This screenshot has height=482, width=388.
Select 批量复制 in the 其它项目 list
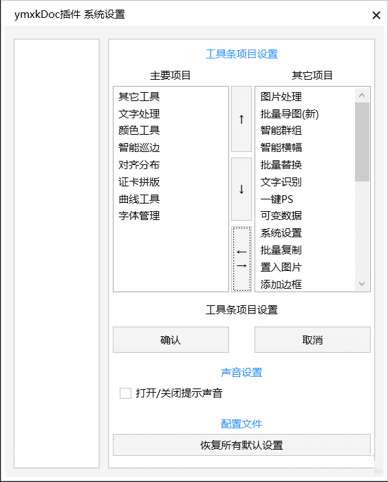281,250
